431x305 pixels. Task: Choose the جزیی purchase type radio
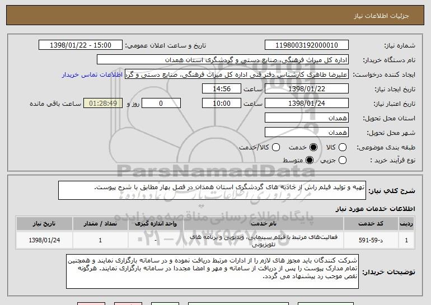(x=343, y=160)
